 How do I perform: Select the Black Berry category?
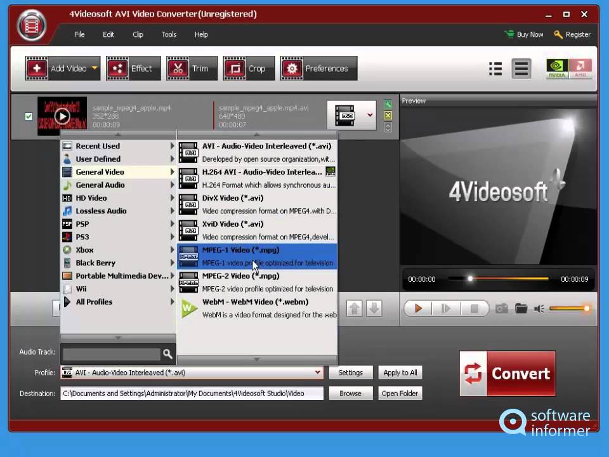[118, 263]
